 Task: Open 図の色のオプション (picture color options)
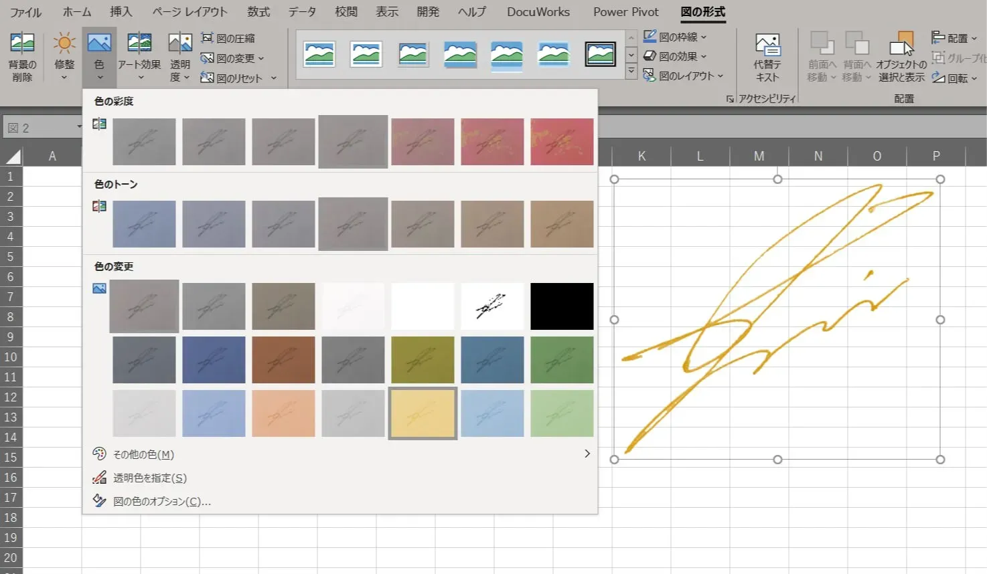[340, 501]
